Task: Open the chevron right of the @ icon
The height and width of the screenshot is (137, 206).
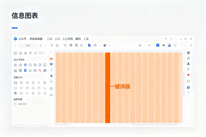Action: click(181, 45)
